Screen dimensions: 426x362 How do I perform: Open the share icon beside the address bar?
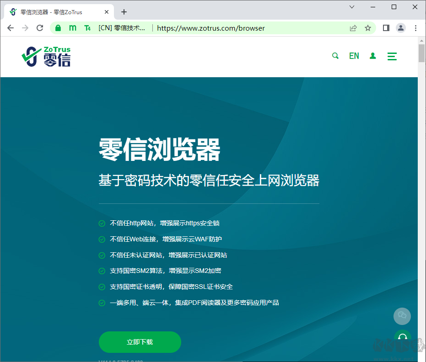coord(353,28)
